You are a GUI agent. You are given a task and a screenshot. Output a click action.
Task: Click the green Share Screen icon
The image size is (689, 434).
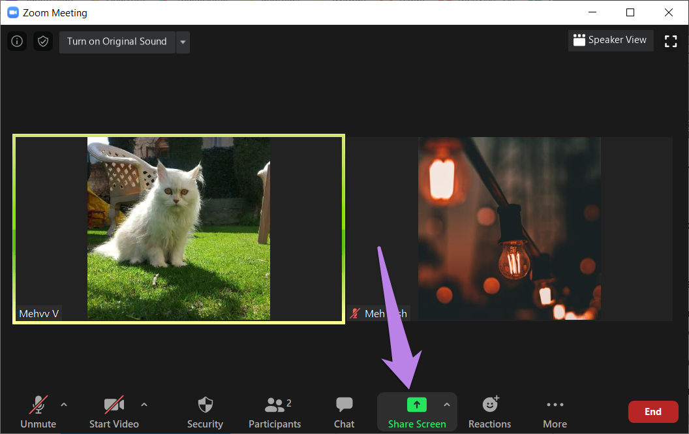click(x=416, y=405)
